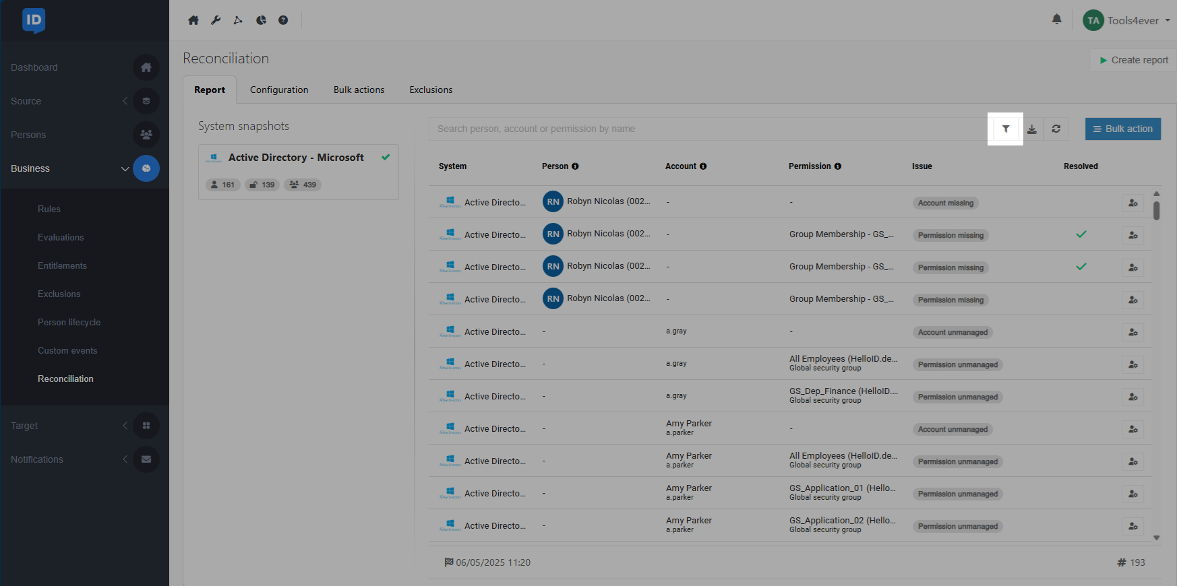Click the Person column info icon
This screenshot has width=1177, height=586.
tap(575, 166)
